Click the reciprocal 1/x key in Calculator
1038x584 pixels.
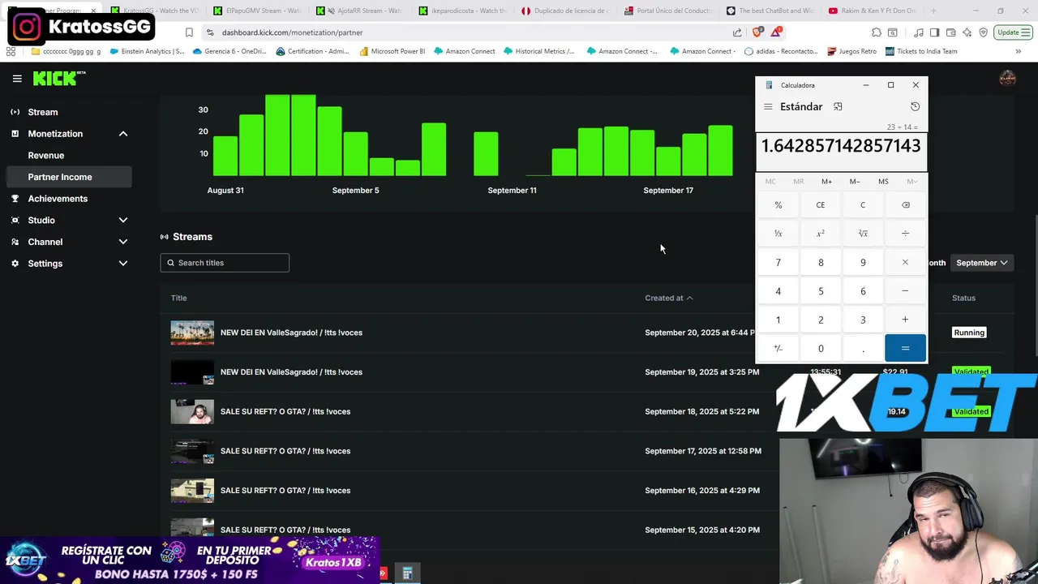click(x=778, y=234)
